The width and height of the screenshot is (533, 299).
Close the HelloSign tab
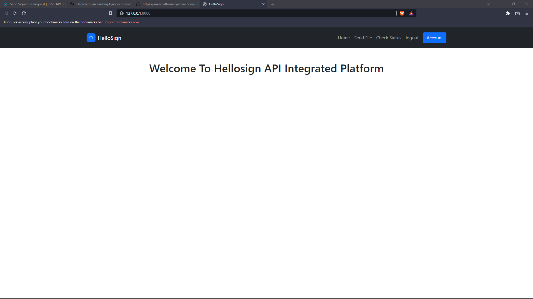coord(263,4)
